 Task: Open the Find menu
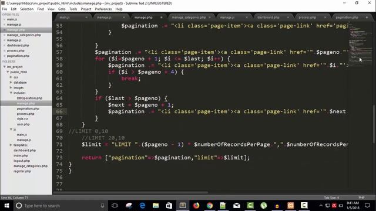41,9
